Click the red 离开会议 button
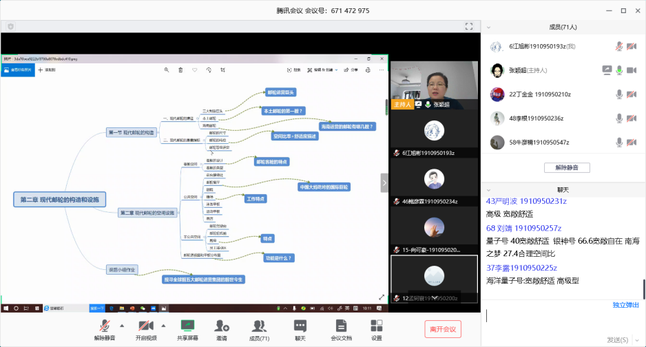Viewport: 646px width, 347px height. (x=443, y=329)
